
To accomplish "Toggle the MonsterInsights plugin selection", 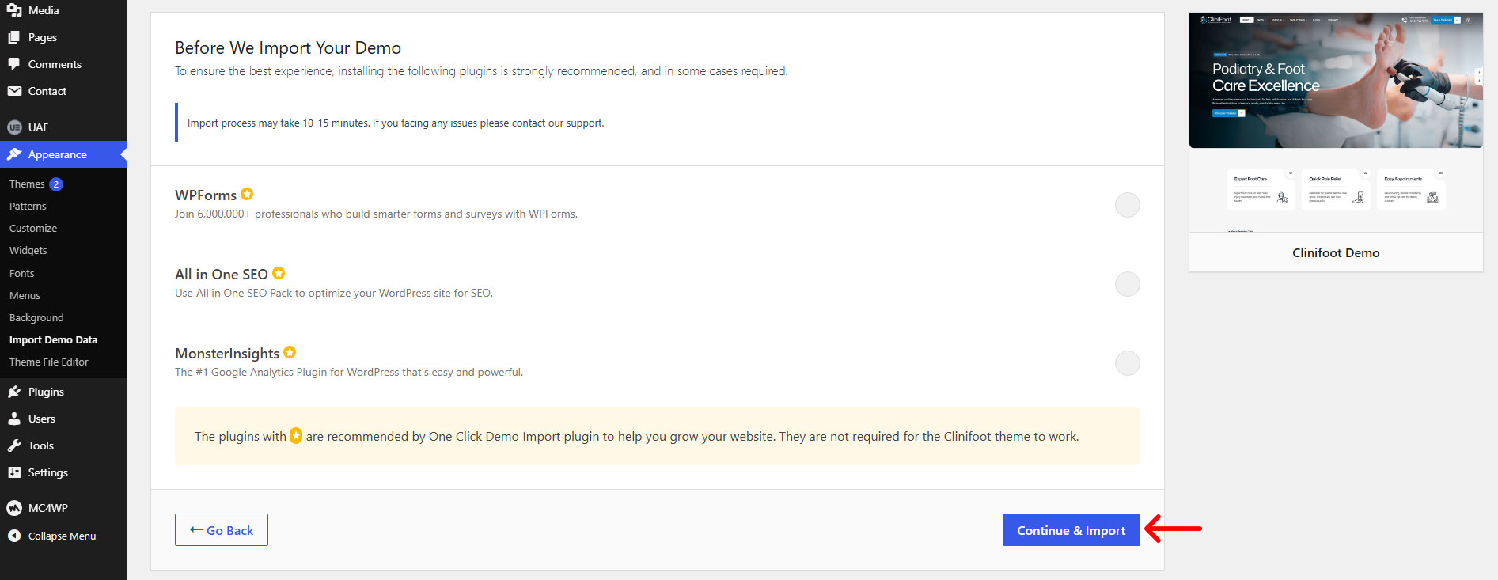I will (x=1127, y=363).
